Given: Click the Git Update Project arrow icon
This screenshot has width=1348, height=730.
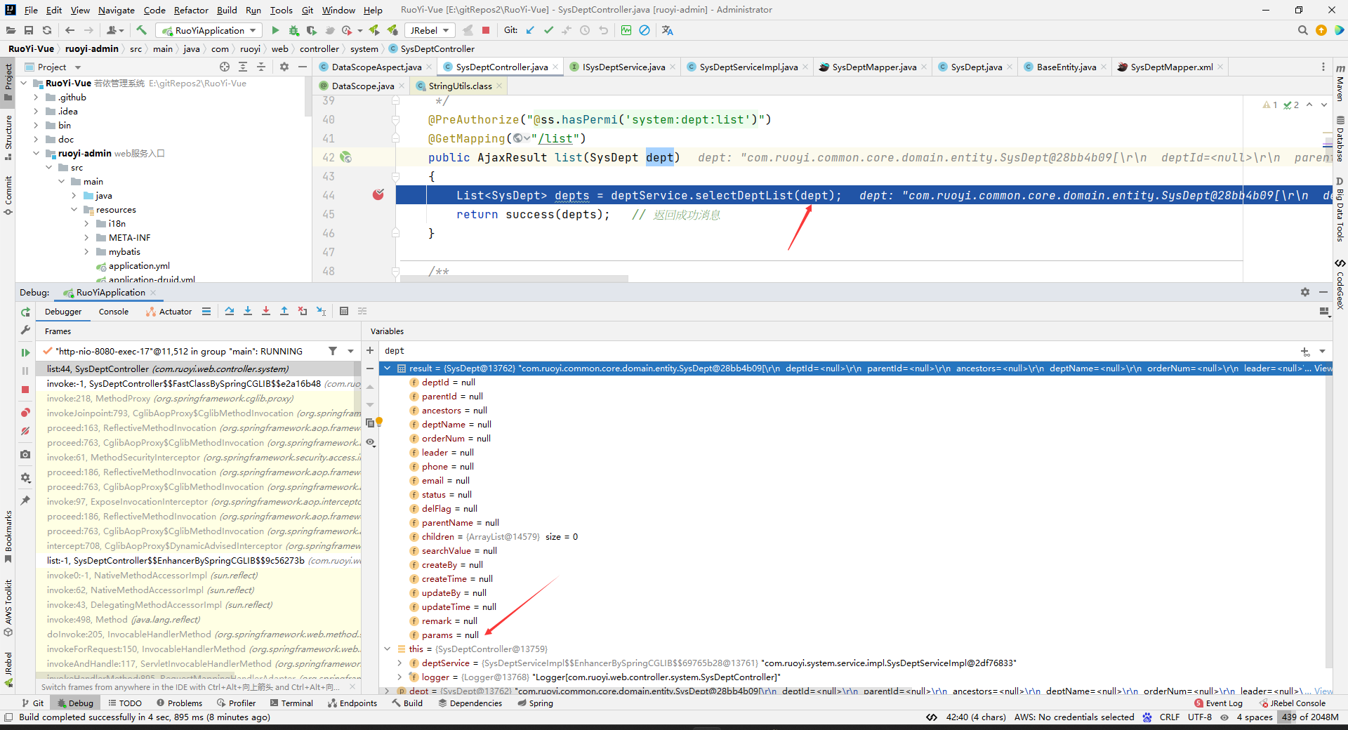Looking at the screenshot, I should (x=530, y=30).
